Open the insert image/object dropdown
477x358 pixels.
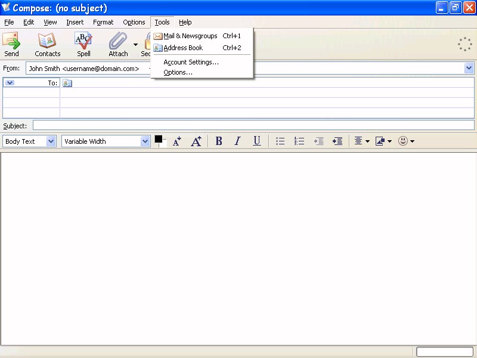tap(383, 141)
